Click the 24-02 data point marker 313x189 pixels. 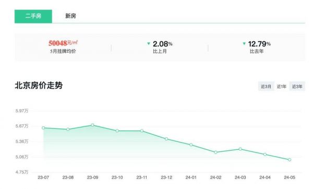coord(215,152)
